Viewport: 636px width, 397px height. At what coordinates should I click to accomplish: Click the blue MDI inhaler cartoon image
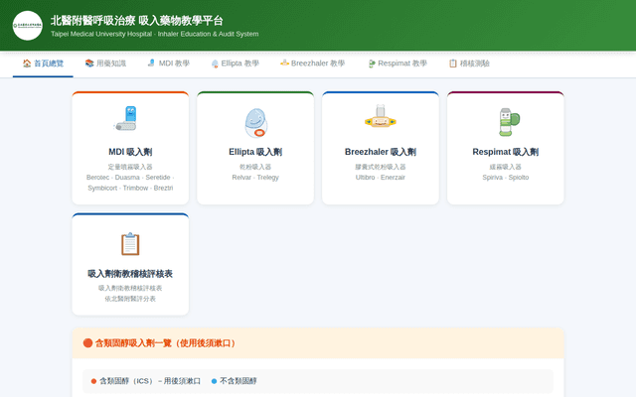pos(126,118)
